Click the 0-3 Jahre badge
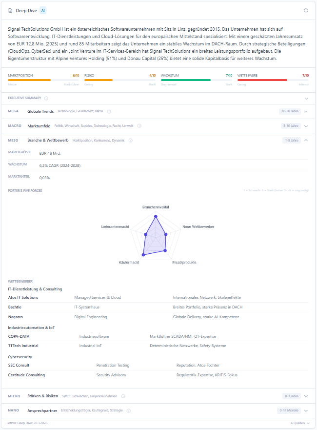Image resolution: width=317 pixels, height=430 pixels. pos(292,396)
